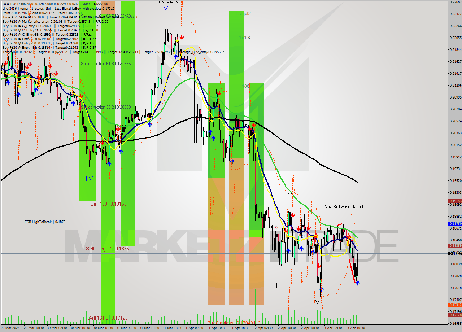Click the 'Sell Target1 | 0.18359' label

coord(109,249)
